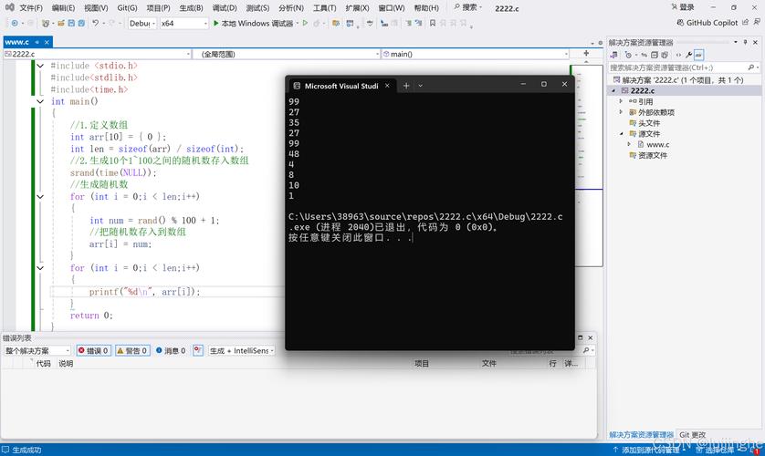The image size is (765, 456).
Task: Open the 编辑(E) menu
Action: pos(63,8)
